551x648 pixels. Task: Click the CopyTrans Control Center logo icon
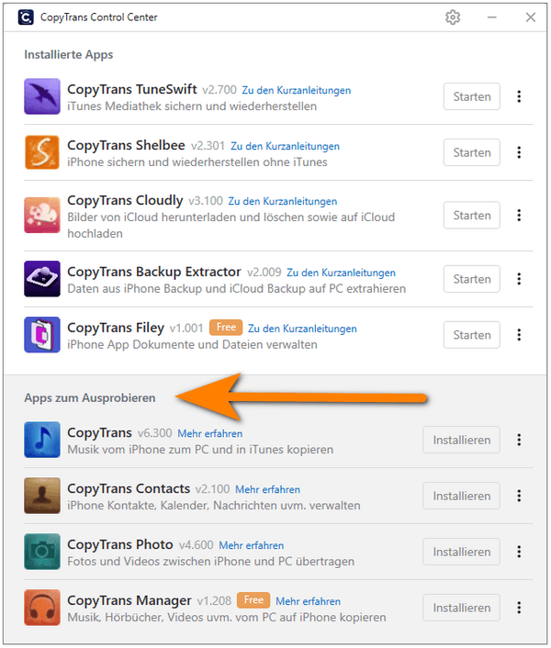(x=26, y=17)
